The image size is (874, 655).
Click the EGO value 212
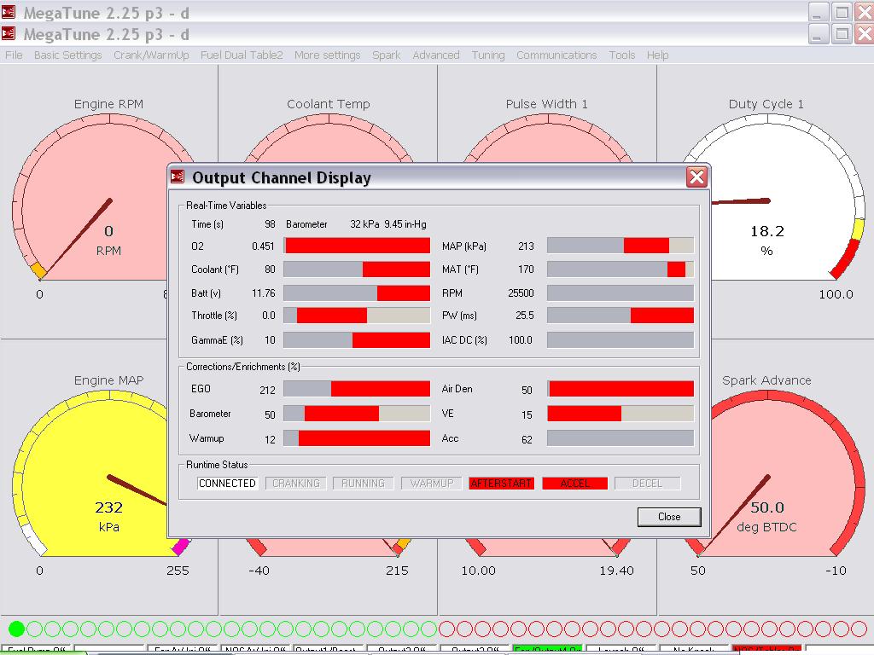[267, 390]
